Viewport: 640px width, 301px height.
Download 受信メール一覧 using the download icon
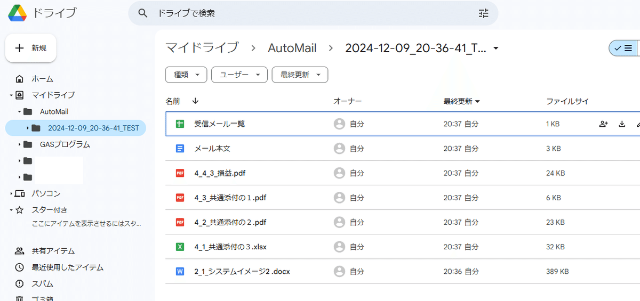(x=621, y=124)
